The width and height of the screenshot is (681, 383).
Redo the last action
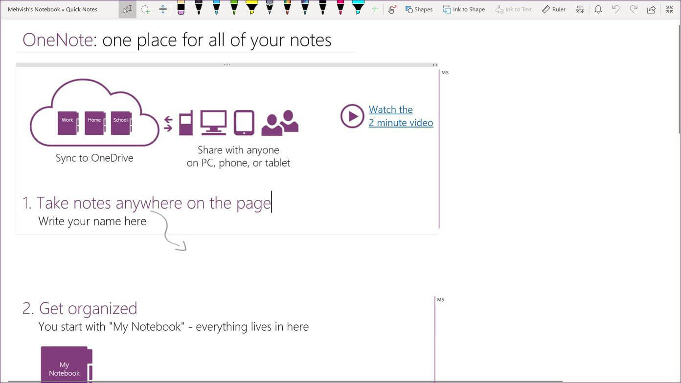pos(634,9)
